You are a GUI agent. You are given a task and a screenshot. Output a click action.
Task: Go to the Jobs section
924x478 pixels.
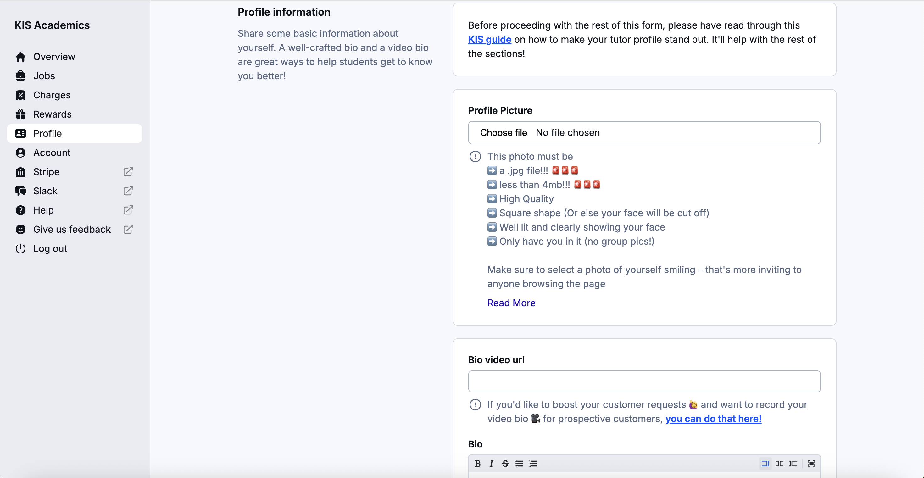pos(44,76)
